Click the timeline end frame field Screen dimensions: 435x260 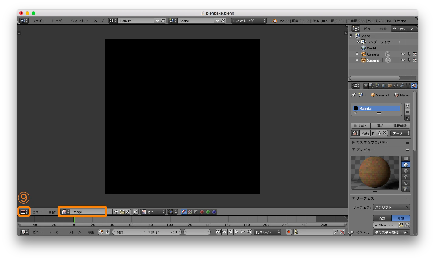165,232
